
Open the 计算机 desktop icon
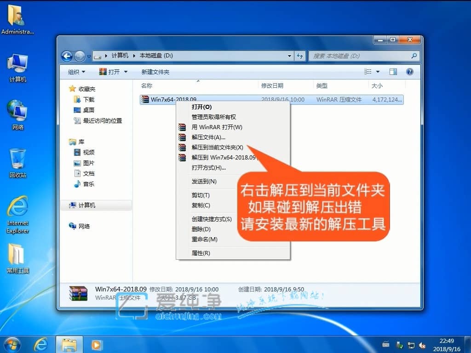click(17, 67)
